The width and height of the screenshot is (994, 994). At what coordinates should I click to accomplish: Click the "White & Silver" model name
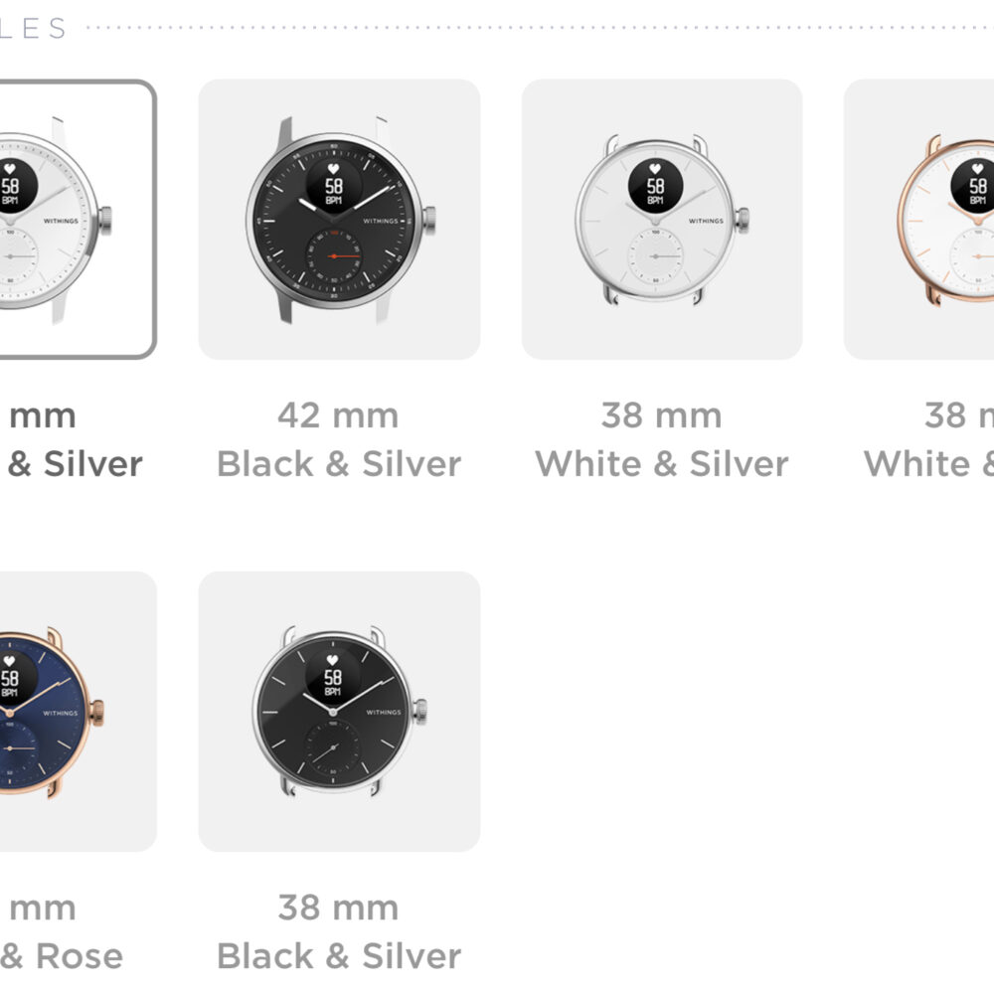click(x=662, y=464)
